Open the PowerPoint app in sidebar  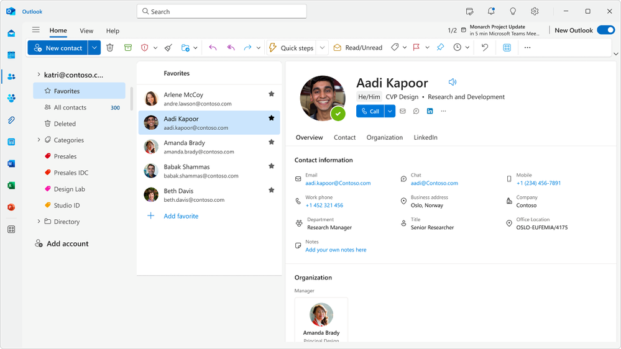pyautogui.click(x=11, y=207)
